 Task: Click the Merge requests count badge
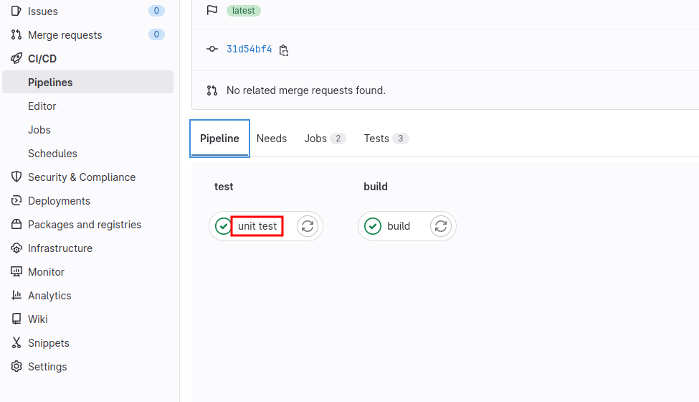(156, 34)
